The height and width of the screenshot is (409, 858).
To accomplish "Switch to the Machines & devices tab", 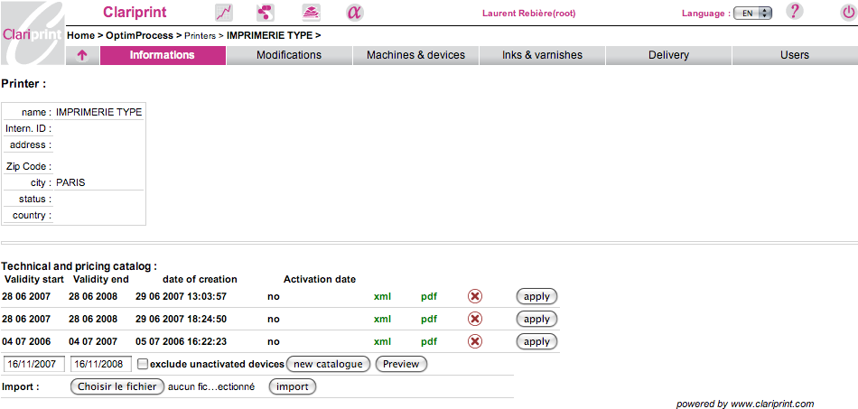I will (415, 55).
